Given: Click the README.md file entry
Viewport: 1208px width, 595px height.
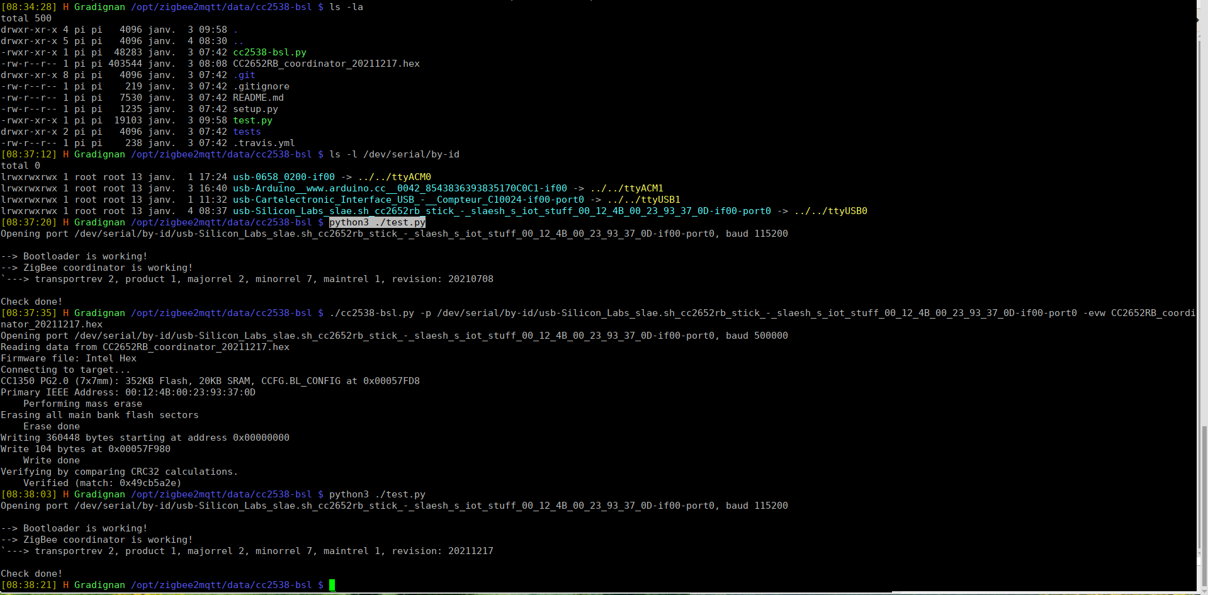Looking at the screenshot, I should 258,98.
